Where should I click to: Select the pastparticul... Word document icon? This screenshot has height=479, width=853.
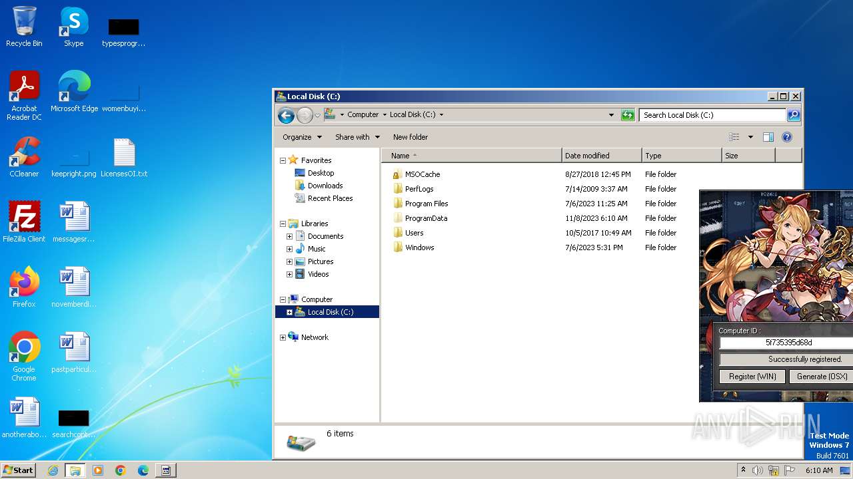74,353
